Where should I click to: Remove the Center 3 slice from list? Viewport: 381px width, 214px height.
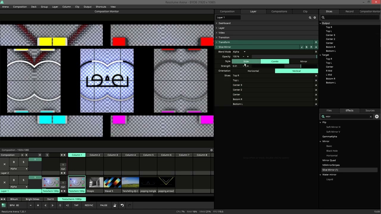tap(316, 85)
